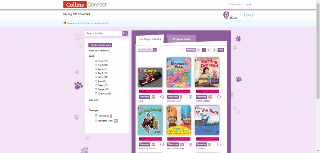Click the Previous page button

[x=191, y=50]
